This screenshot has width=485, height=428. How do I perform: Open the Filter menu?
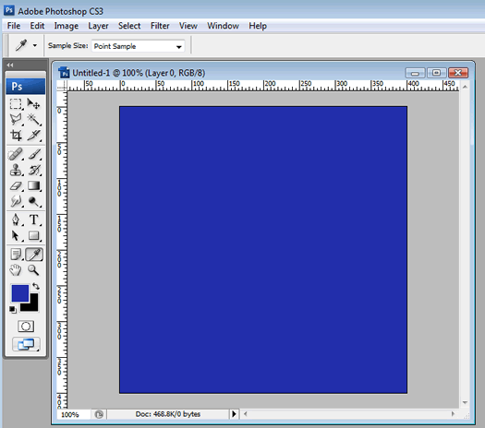pyautogui.click(x=160, y=26)
